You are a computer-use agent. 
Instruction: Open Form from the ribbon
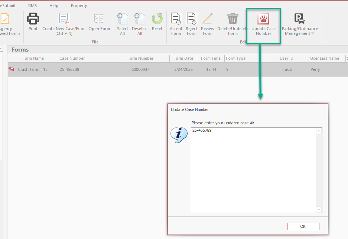tap(99, 19)
